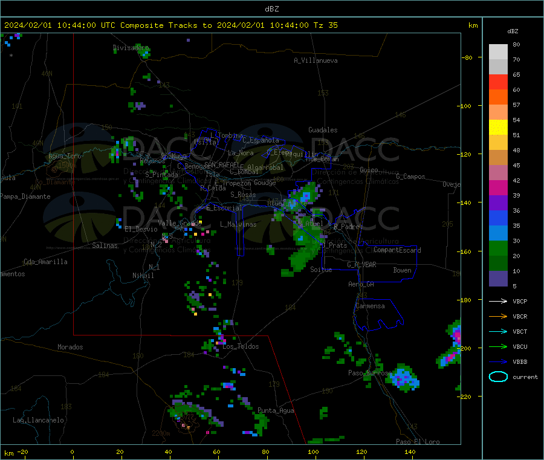Click the El_Desvio place label
The height and width of the screenshot is (460, 544).
(x=141, y=229)
